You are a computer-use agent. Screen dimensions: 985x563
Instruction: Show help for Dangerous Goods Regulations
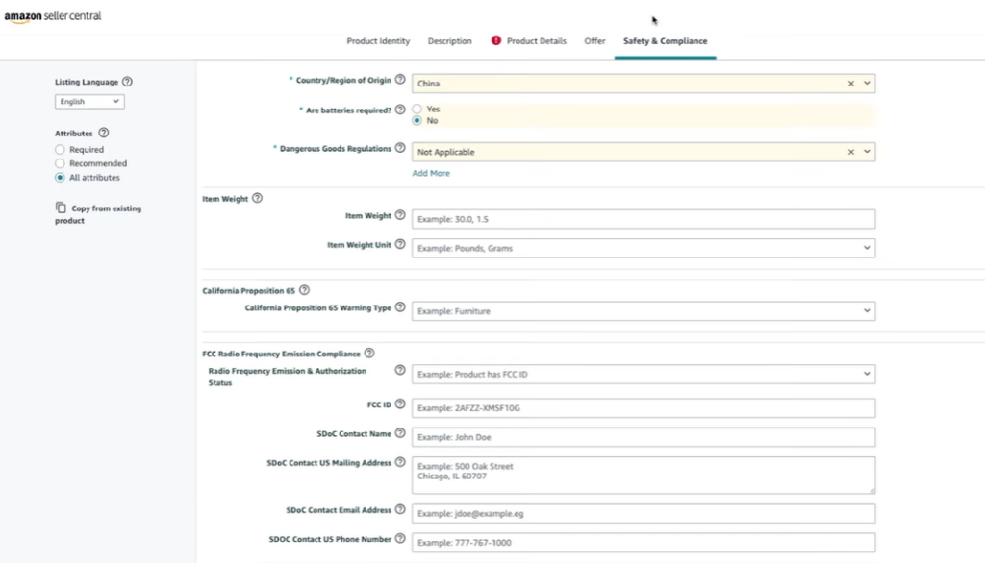pyautogui.click(x=400, y=148)
